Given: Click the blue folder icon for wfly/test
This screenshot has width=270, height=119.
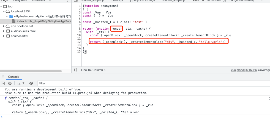Looking at the screenshot, I should coord(11,16).
